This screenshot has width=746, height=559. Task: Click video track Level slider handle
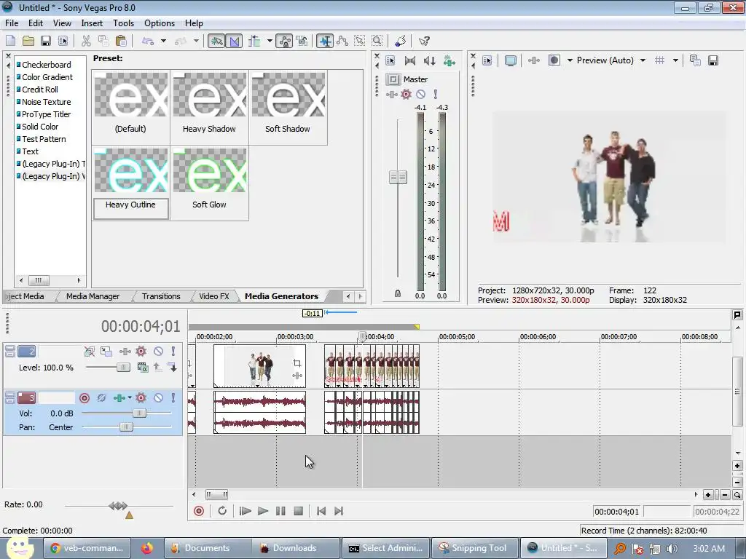(123, 367)
